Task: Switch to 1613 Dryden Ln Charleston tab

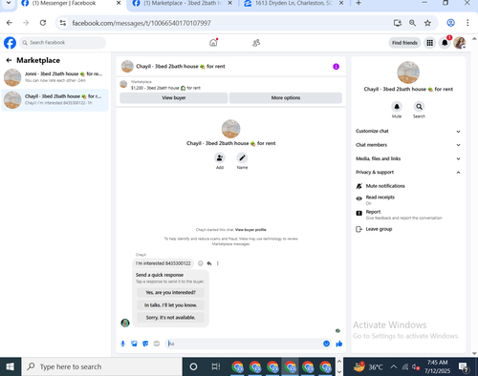Action: coord(293,3)
